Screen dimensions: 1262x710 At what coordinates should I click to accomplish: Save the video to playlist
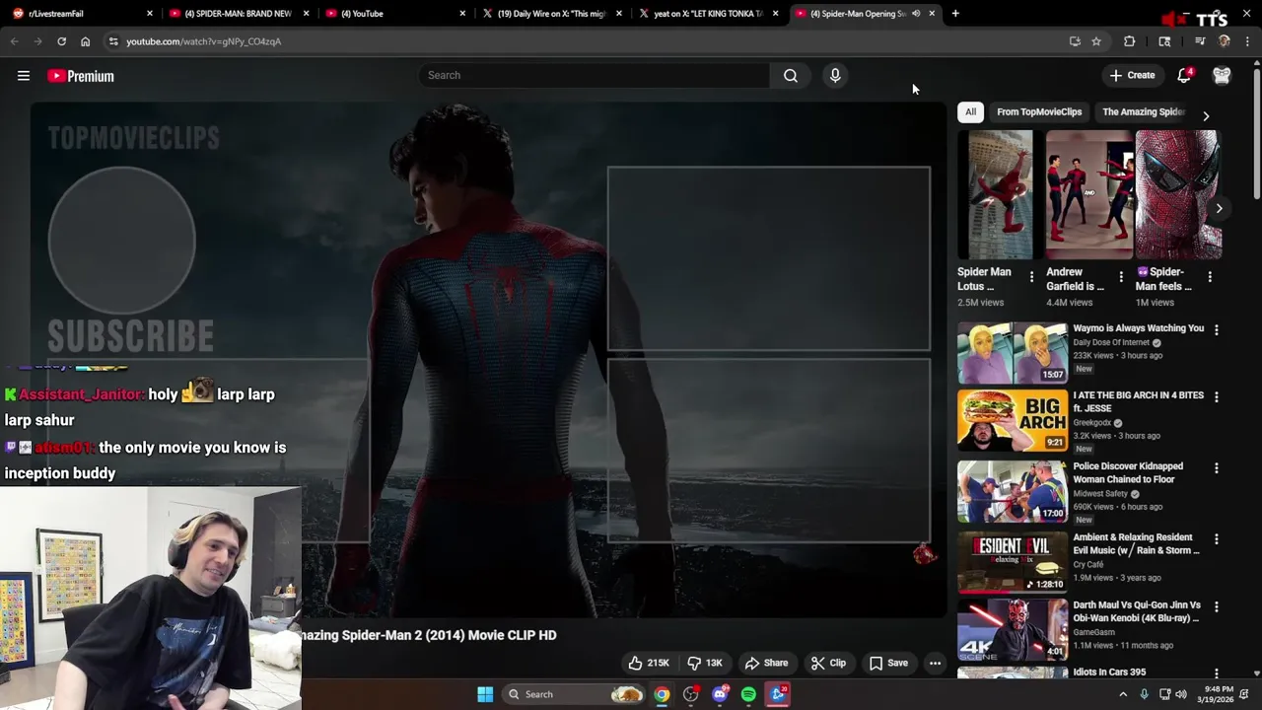888,663
